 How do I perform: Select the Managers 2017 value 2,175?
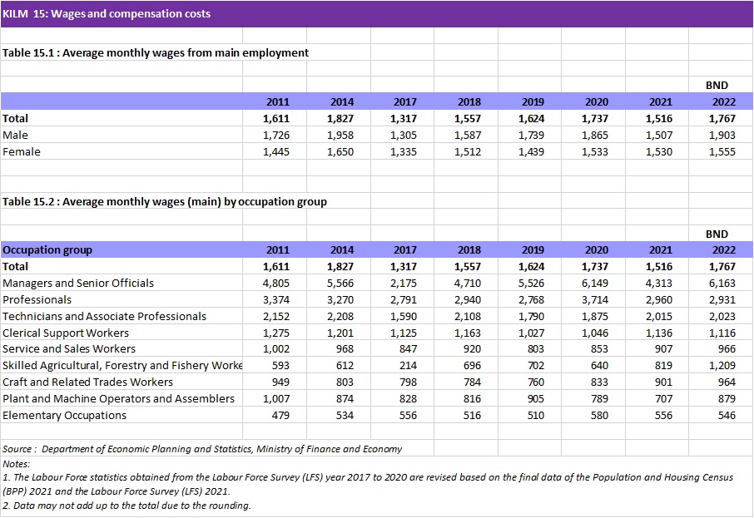click(404, 283)
